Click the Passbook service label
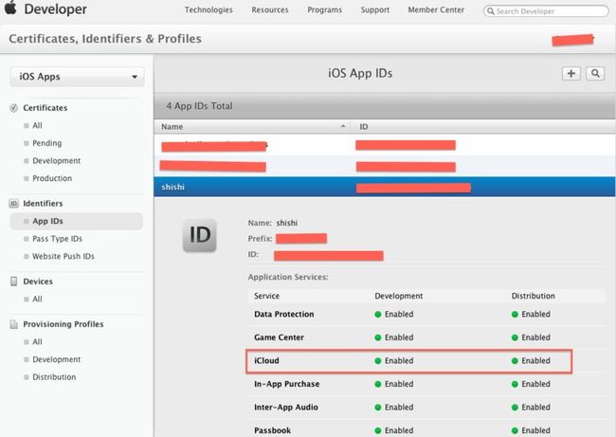 tap(273, 430)
